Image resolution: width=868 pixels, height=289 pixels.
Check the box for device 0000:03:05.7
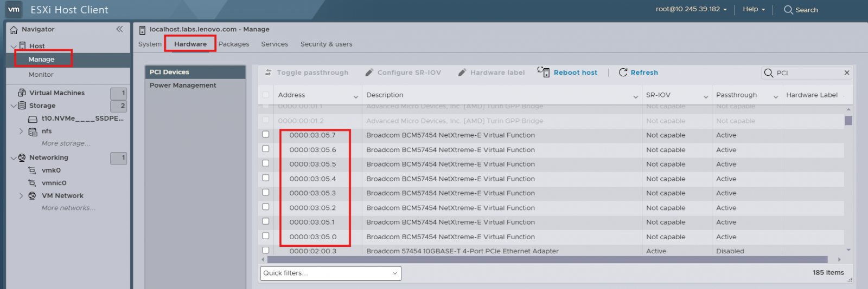(x=266, y=134)
